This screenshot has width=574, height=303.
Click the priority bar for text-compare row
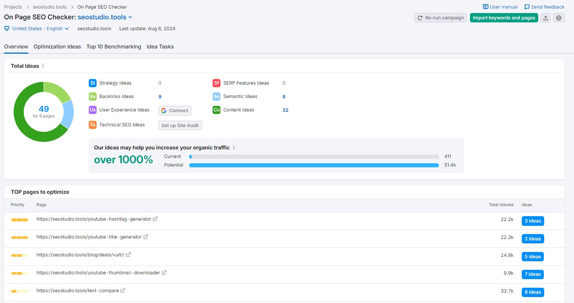pos(19,291)
